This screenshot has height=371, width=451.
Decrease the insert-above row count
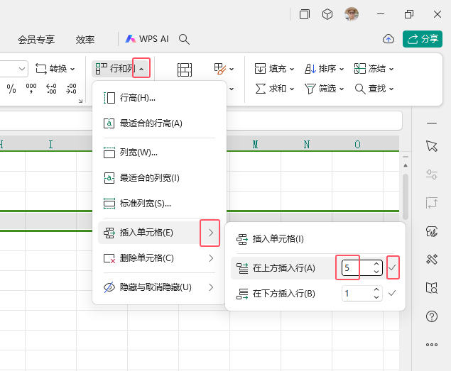coord(376,272)
